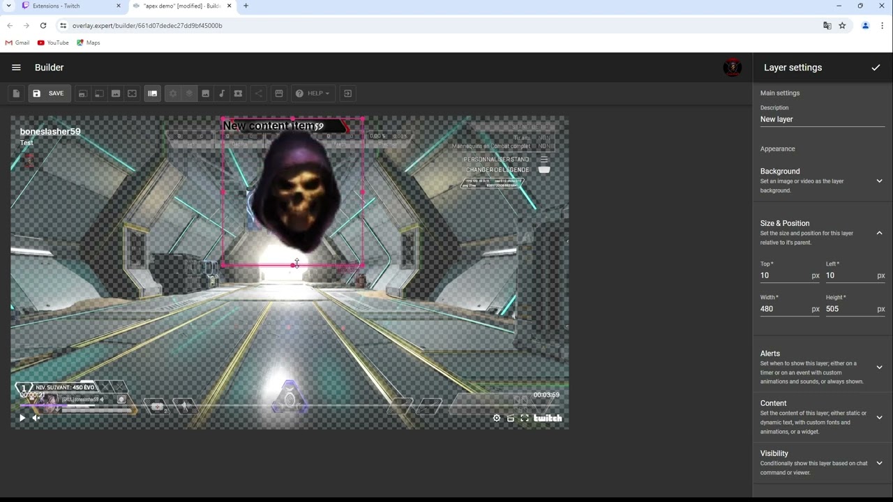The height and width of the screenshot is (502, 893).
Task: Seek on the preview video progress bar
Action: [290, 405]
